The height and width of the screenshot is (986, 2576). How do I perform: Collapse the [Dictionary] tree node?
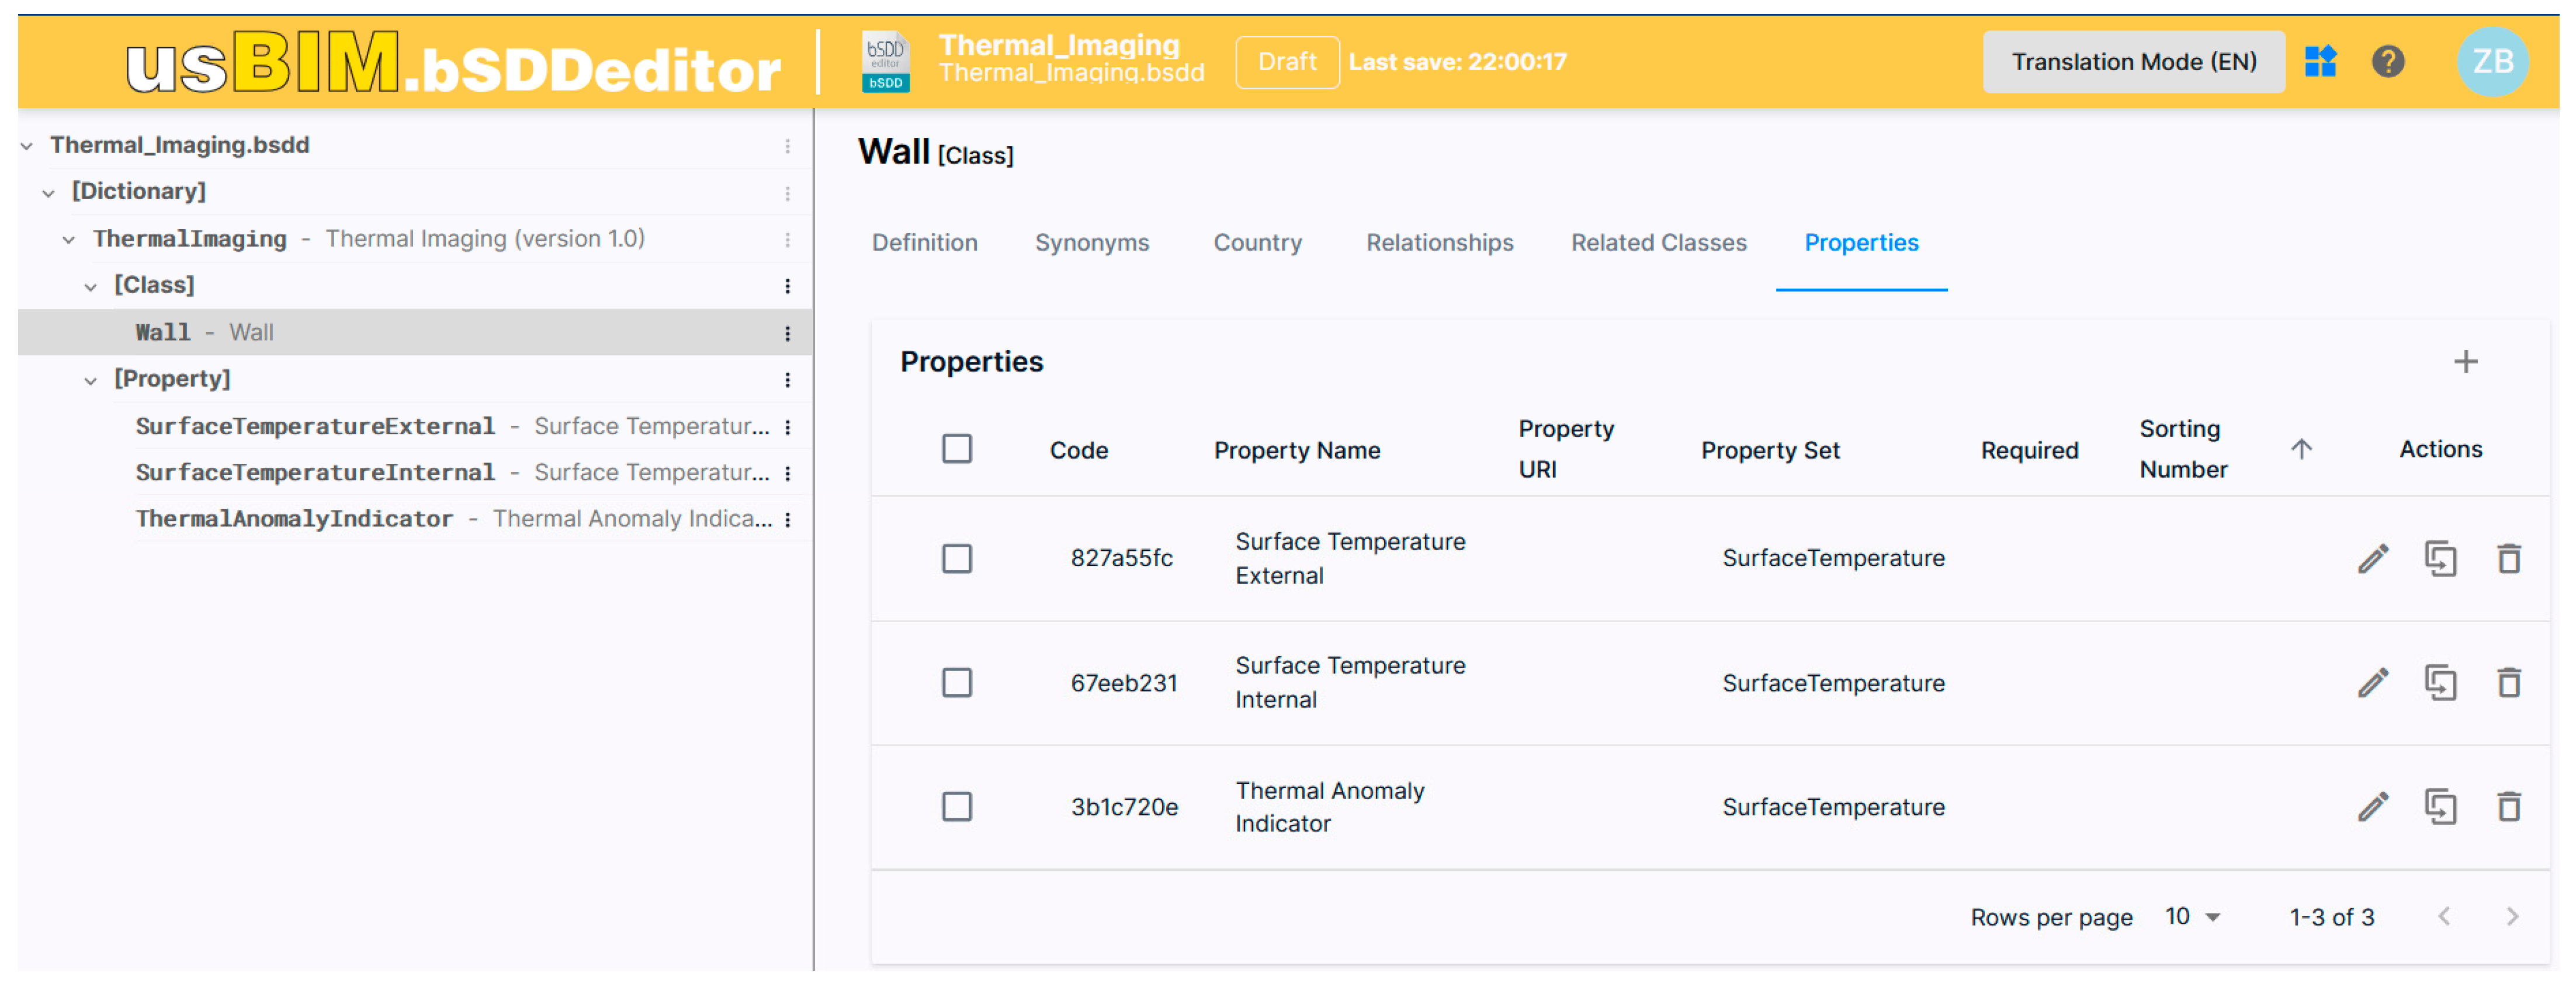(48, 192)
